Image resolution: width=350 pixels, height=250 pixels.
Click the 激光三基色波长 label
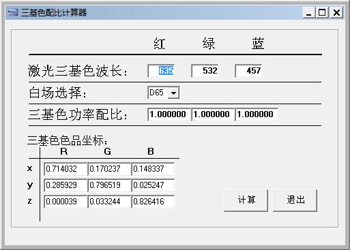pos(78,71)
